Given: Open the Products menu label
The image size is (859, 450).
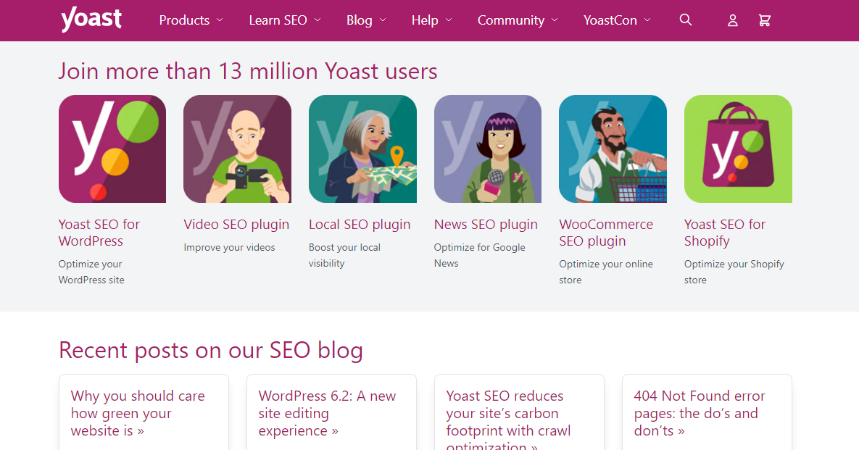Looking at the screenshot, I should [x=184, y=20].
